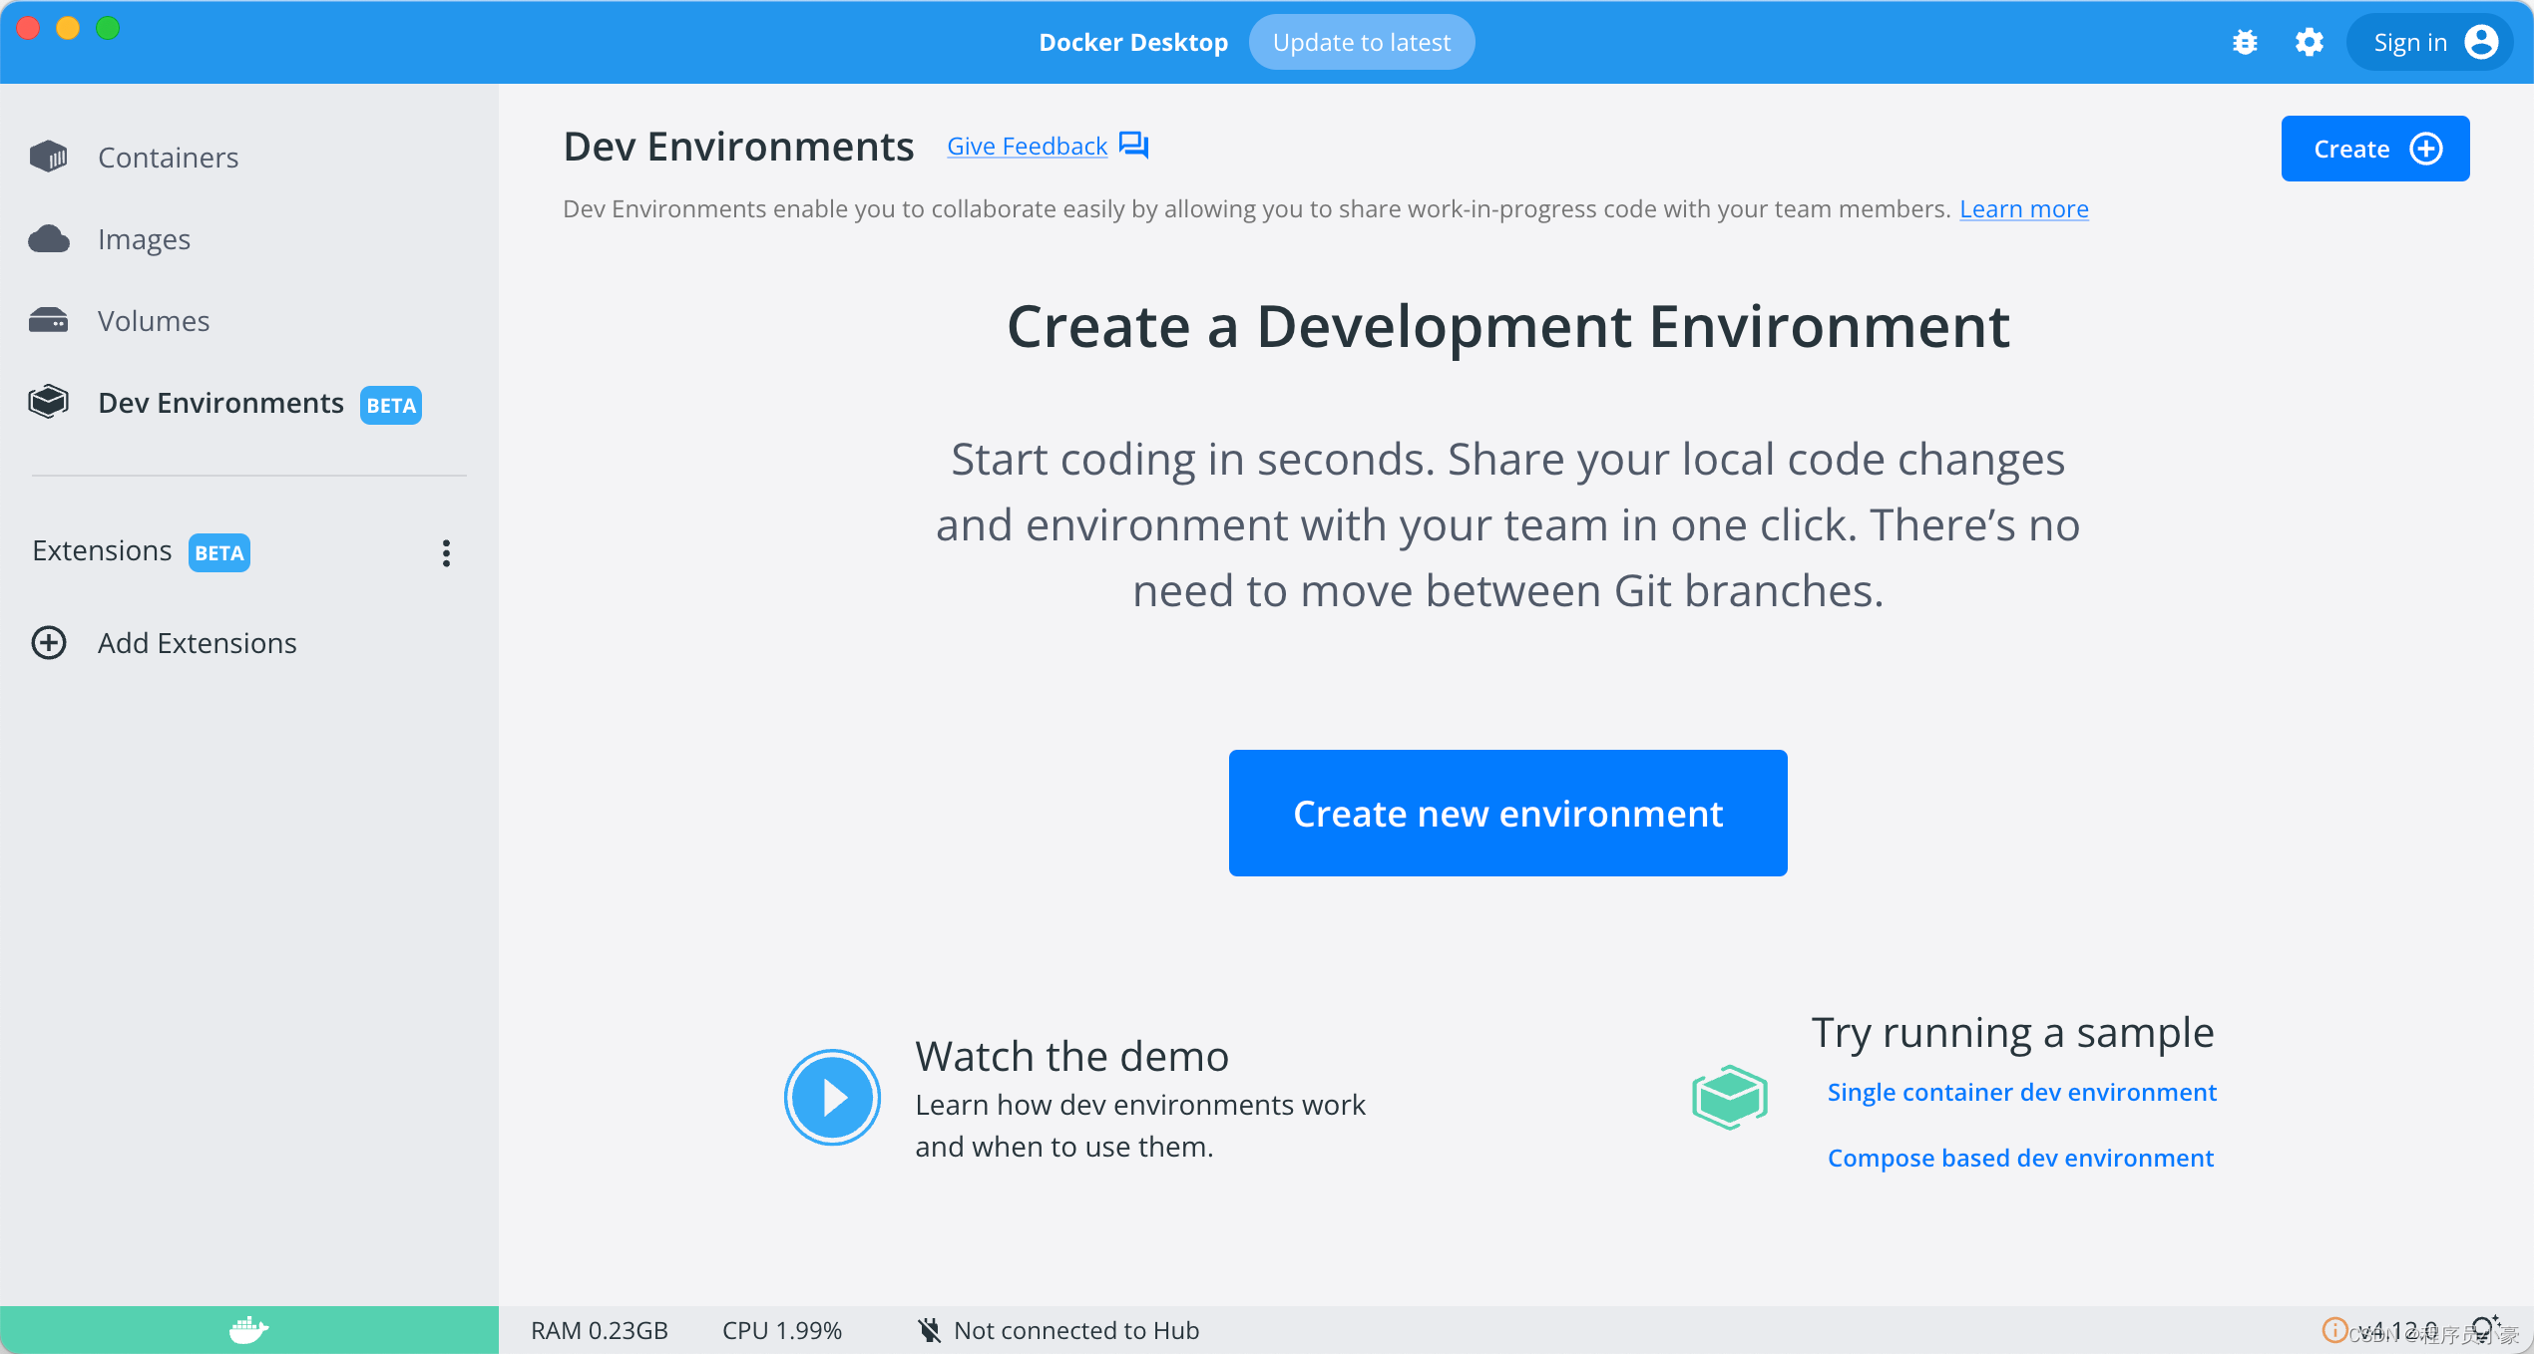Open the sample dev environment green cube icon
Viewport: 2534px width, 1354px height.
pos(1729,1097)
